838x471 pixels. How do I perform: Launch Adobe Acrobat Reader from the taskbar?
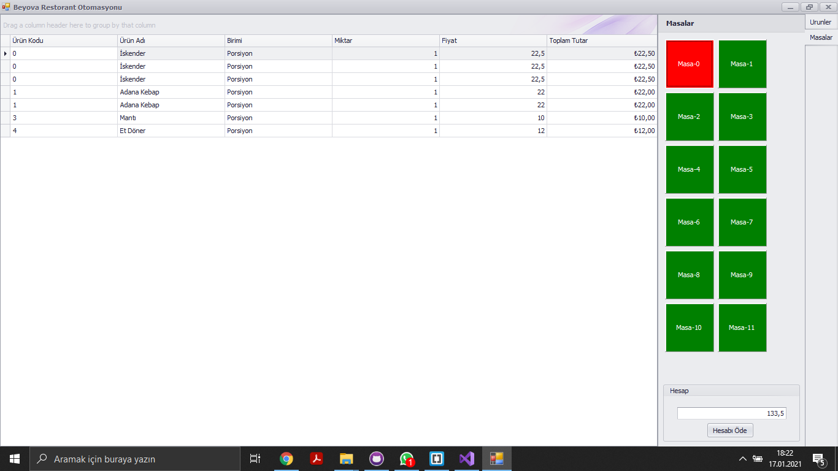pos(316,459)
